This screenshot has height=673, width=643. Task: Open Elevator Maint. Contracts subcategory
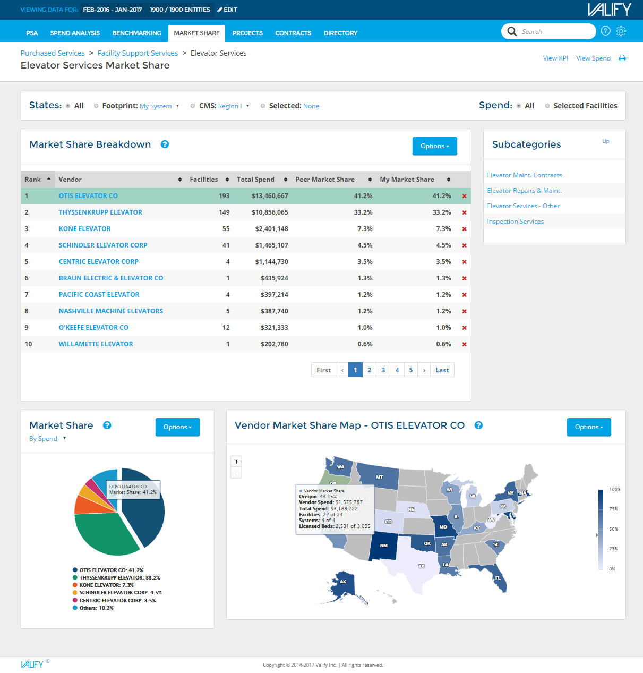525,175
